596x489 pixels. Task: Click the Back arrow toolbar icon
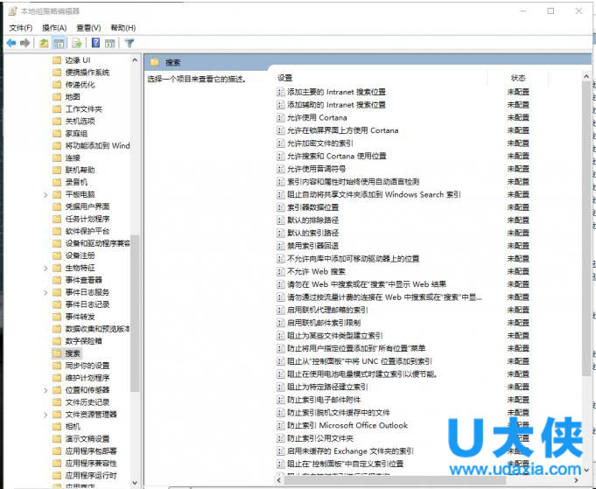[11, 42]
